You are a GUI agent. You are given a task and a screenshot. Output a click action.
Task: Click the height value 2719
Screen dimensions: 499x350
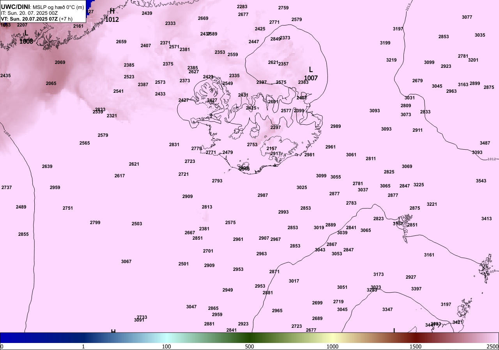pos(338,302)
